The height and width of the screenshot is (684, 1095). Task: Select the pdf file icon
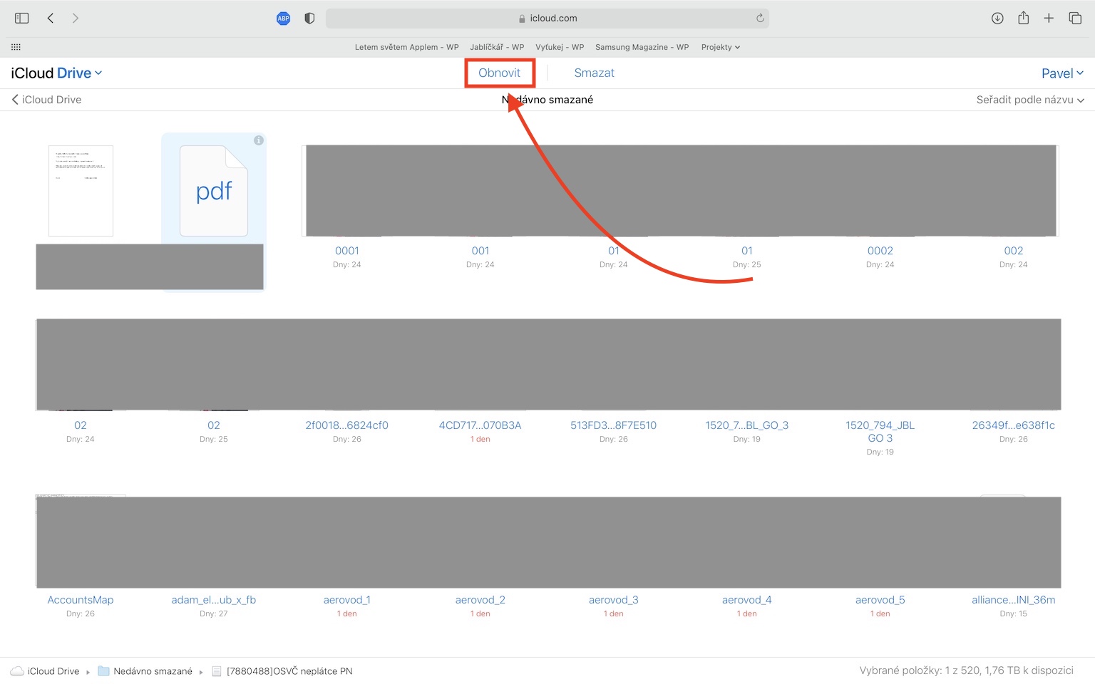click(x=214, y=191)
